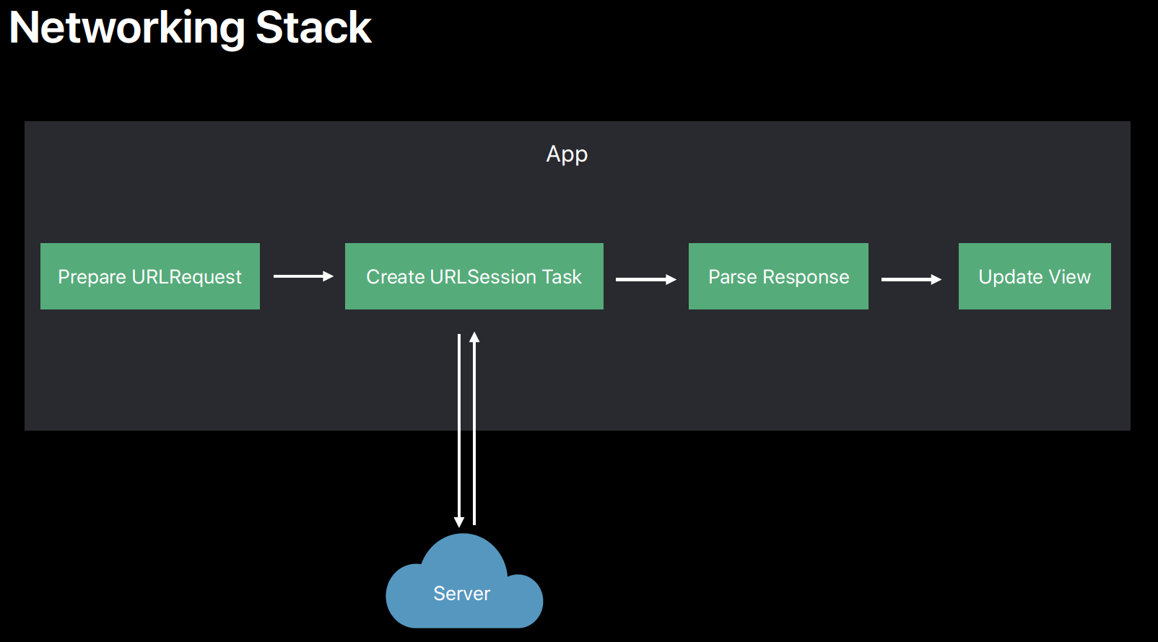Viewport: 1158px width, 642px height.
Task: Click empty gray area below Parse Response box
Action: (778, 368)
